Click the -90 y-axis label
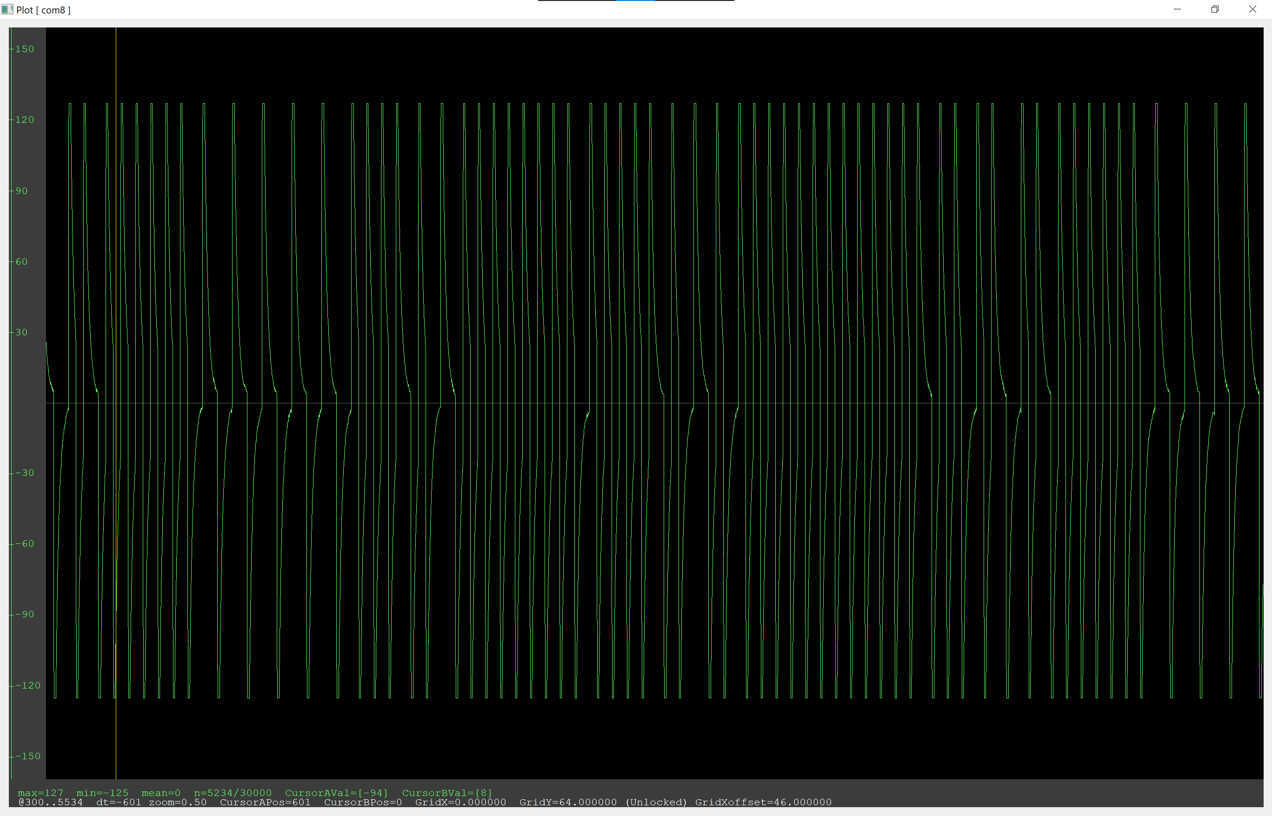Screen dimensions: 1272x816 point(24,614)
